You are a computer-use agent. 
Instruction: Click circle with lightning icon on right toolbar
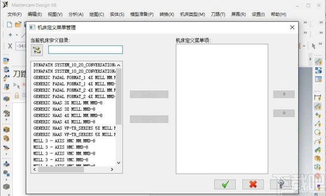pos(318,133)
